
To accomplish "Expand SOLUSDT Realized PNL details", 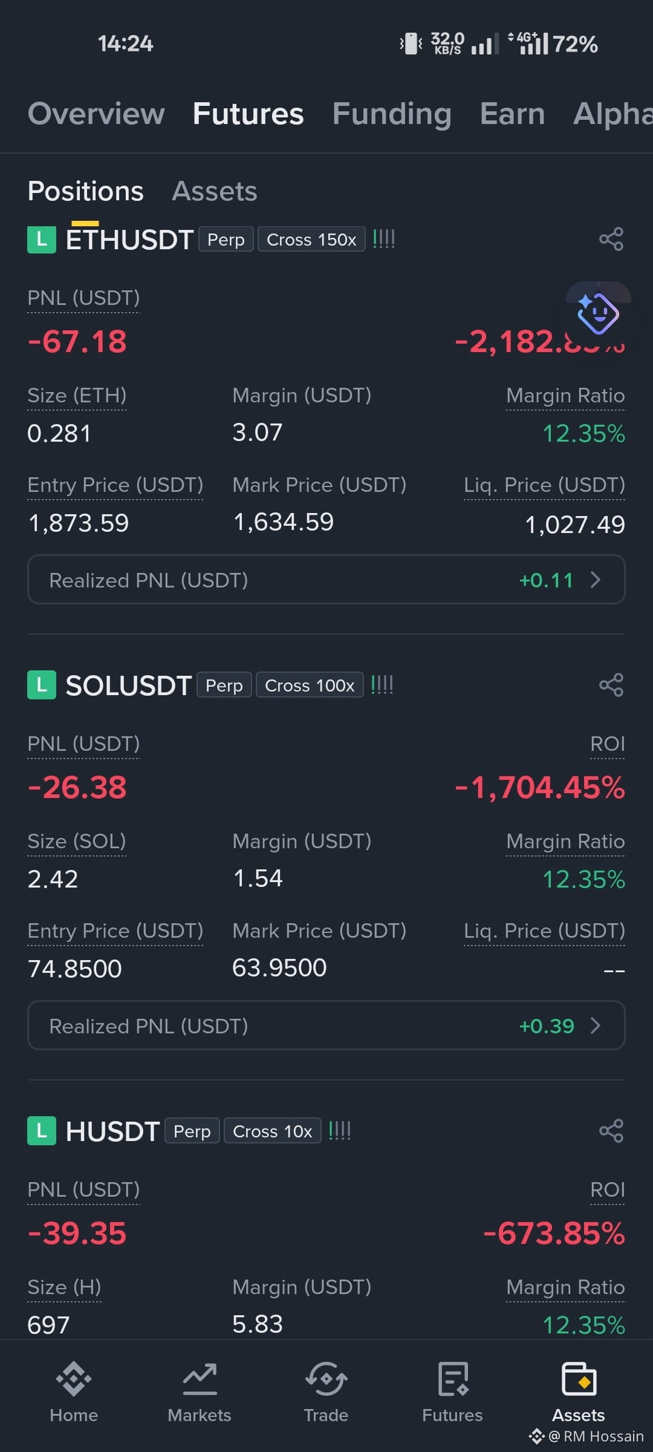I will pyautogui.click(x=326, y=1025).
